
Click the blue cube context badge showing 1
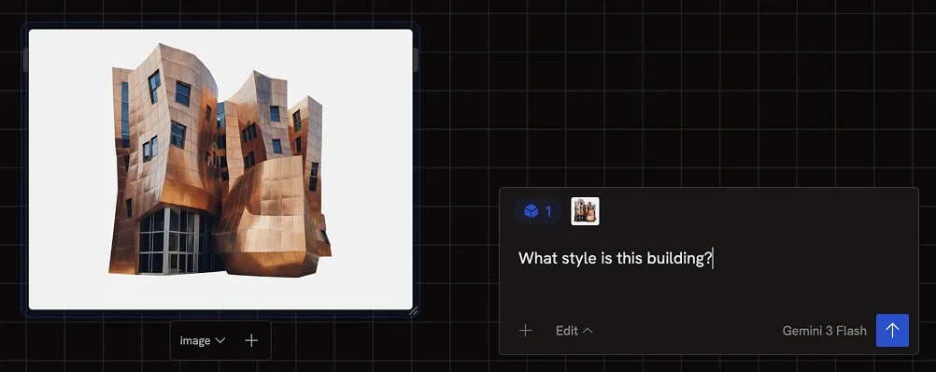point(537,211)
